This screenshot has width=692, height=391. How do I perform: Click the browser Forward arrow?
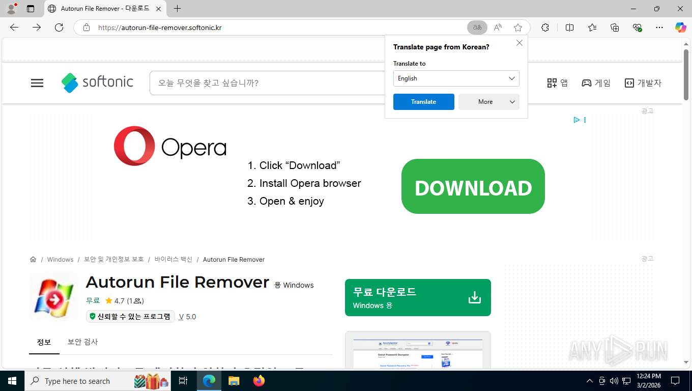[37, 27]
